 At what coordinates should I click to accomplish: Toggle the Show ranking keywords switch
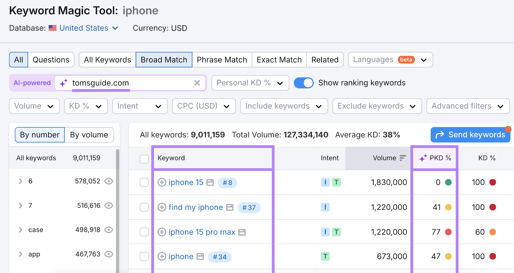pyautogui.click(x=304, y=83)
